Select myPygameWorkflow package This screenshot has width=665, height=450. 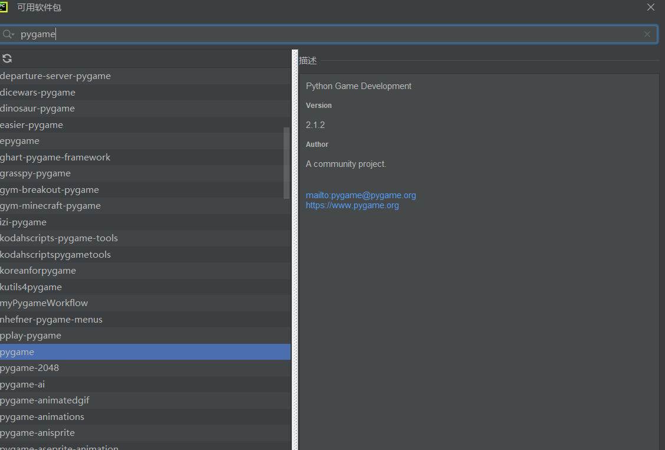coord(146,303)
